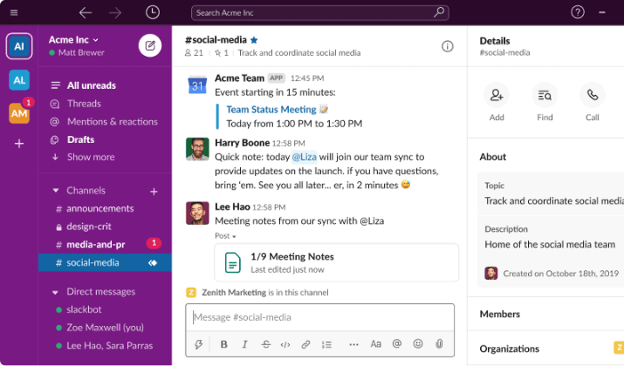Image resolution: width=624 pixels, height=366 pixels.
Task: Mention someone with @ icon
Action: [397, 343]
